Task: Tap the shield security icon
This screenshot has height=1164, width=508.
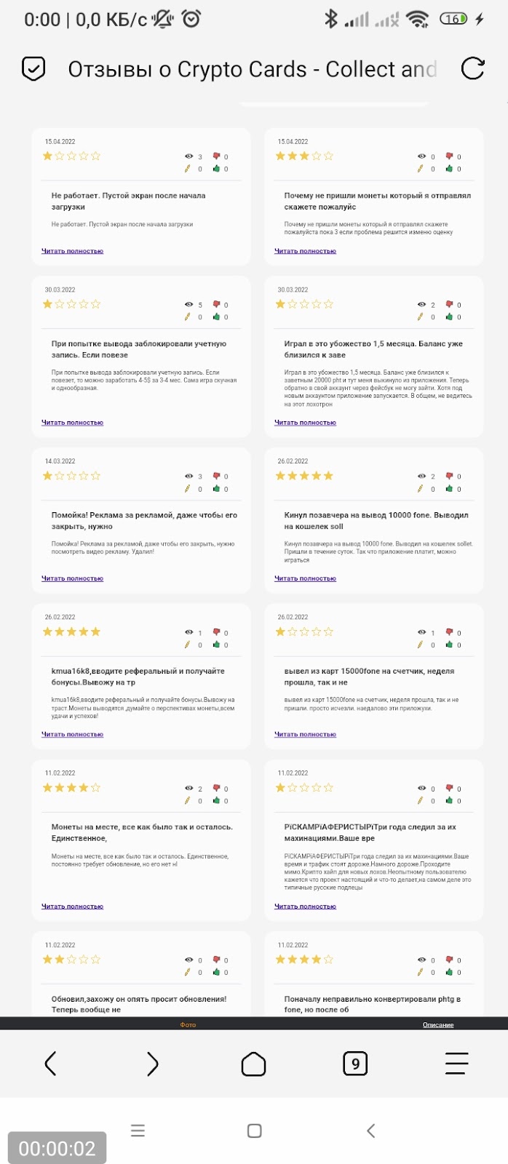Action: click(33, 68)
